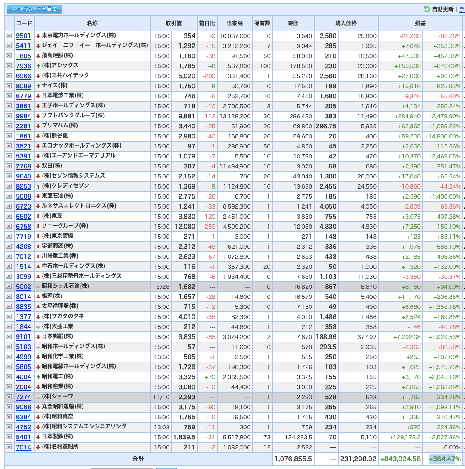The width and height of the screenshot is (465, 469).
Task: Click the delete icon for 8089 ナイス
Action: tap(9, 86)
